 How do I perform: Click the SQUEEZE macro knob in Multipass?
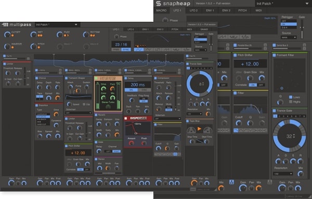[7, 46]
